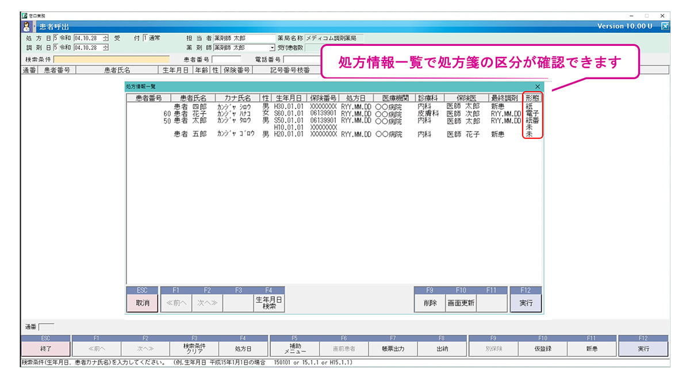
Task: Open the 薬剤師 dropdown list
Action: pos(273,48)
